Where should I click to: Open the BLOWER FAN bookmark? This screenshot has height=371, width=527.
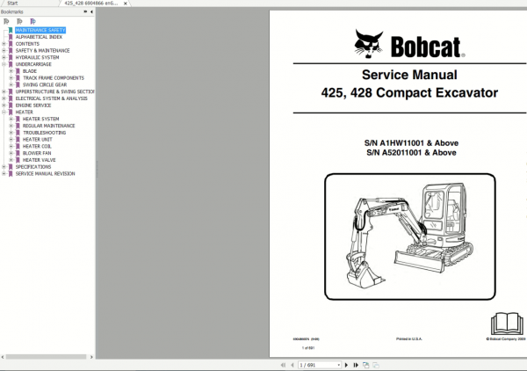[x=37, y=153]
